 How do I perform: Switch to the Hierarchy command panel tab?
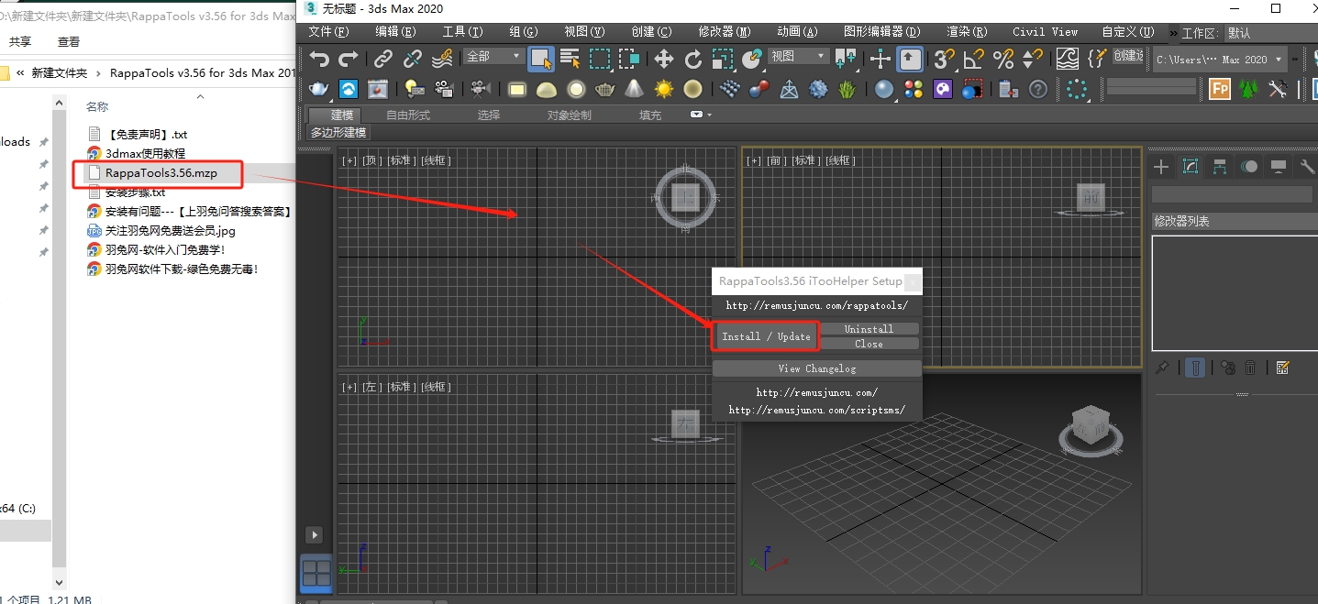[x=1220, y=166]
